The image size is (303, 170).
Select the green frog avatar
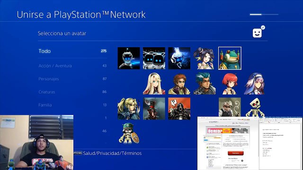pos(230,58)
